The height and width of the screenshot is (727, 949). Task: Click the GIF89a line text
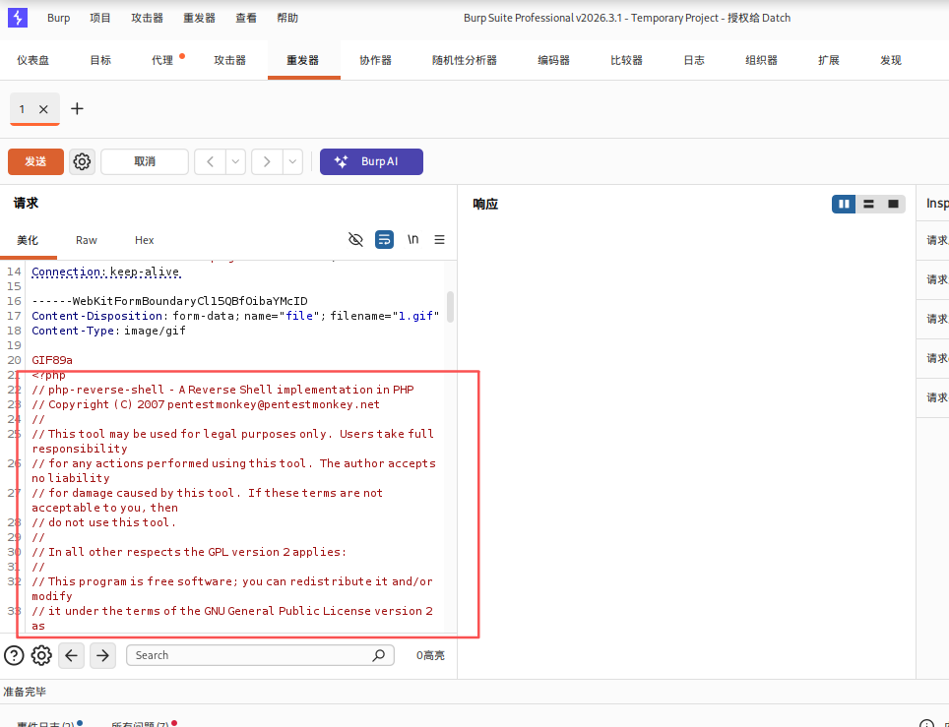point(52,360)
